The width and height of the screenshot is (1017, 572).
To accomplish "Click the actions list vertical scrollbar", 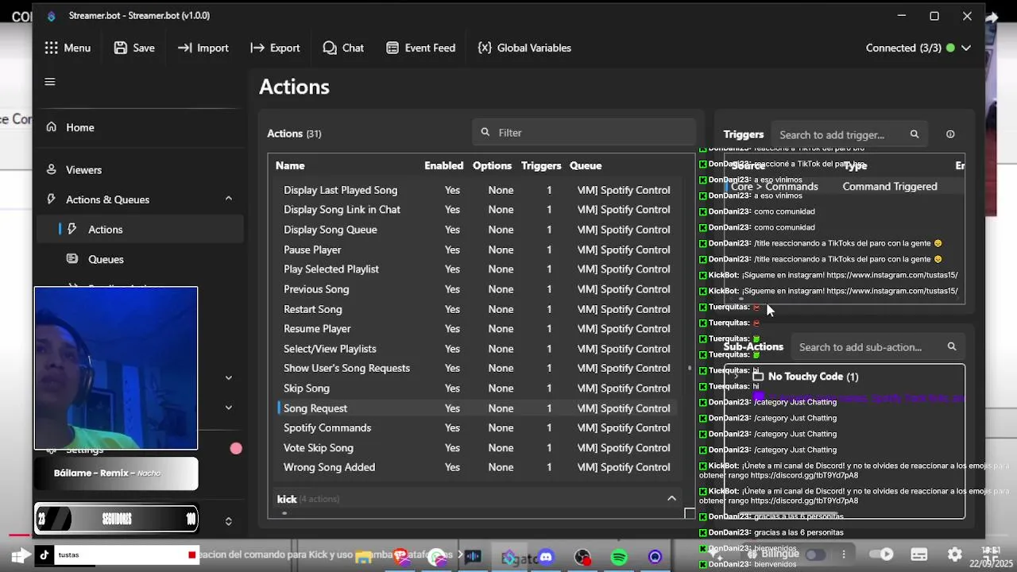I will tap(690, 368).
